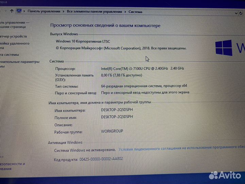Click the 'Рабочая группа:' label

click(68, 132)
